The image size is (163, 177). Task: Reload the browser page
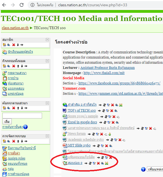pyautogui.click(x=22, y=5)
